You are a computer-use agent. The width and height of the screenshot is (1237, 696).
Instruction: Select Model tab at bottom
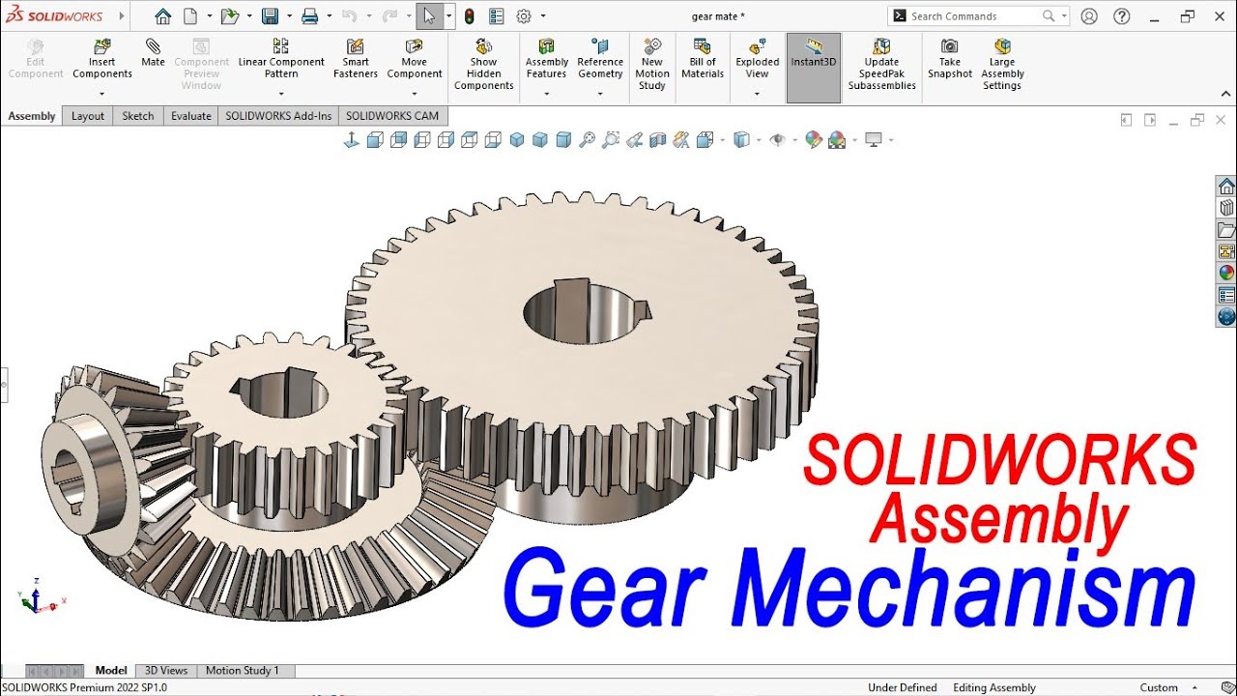coord(111,670)
